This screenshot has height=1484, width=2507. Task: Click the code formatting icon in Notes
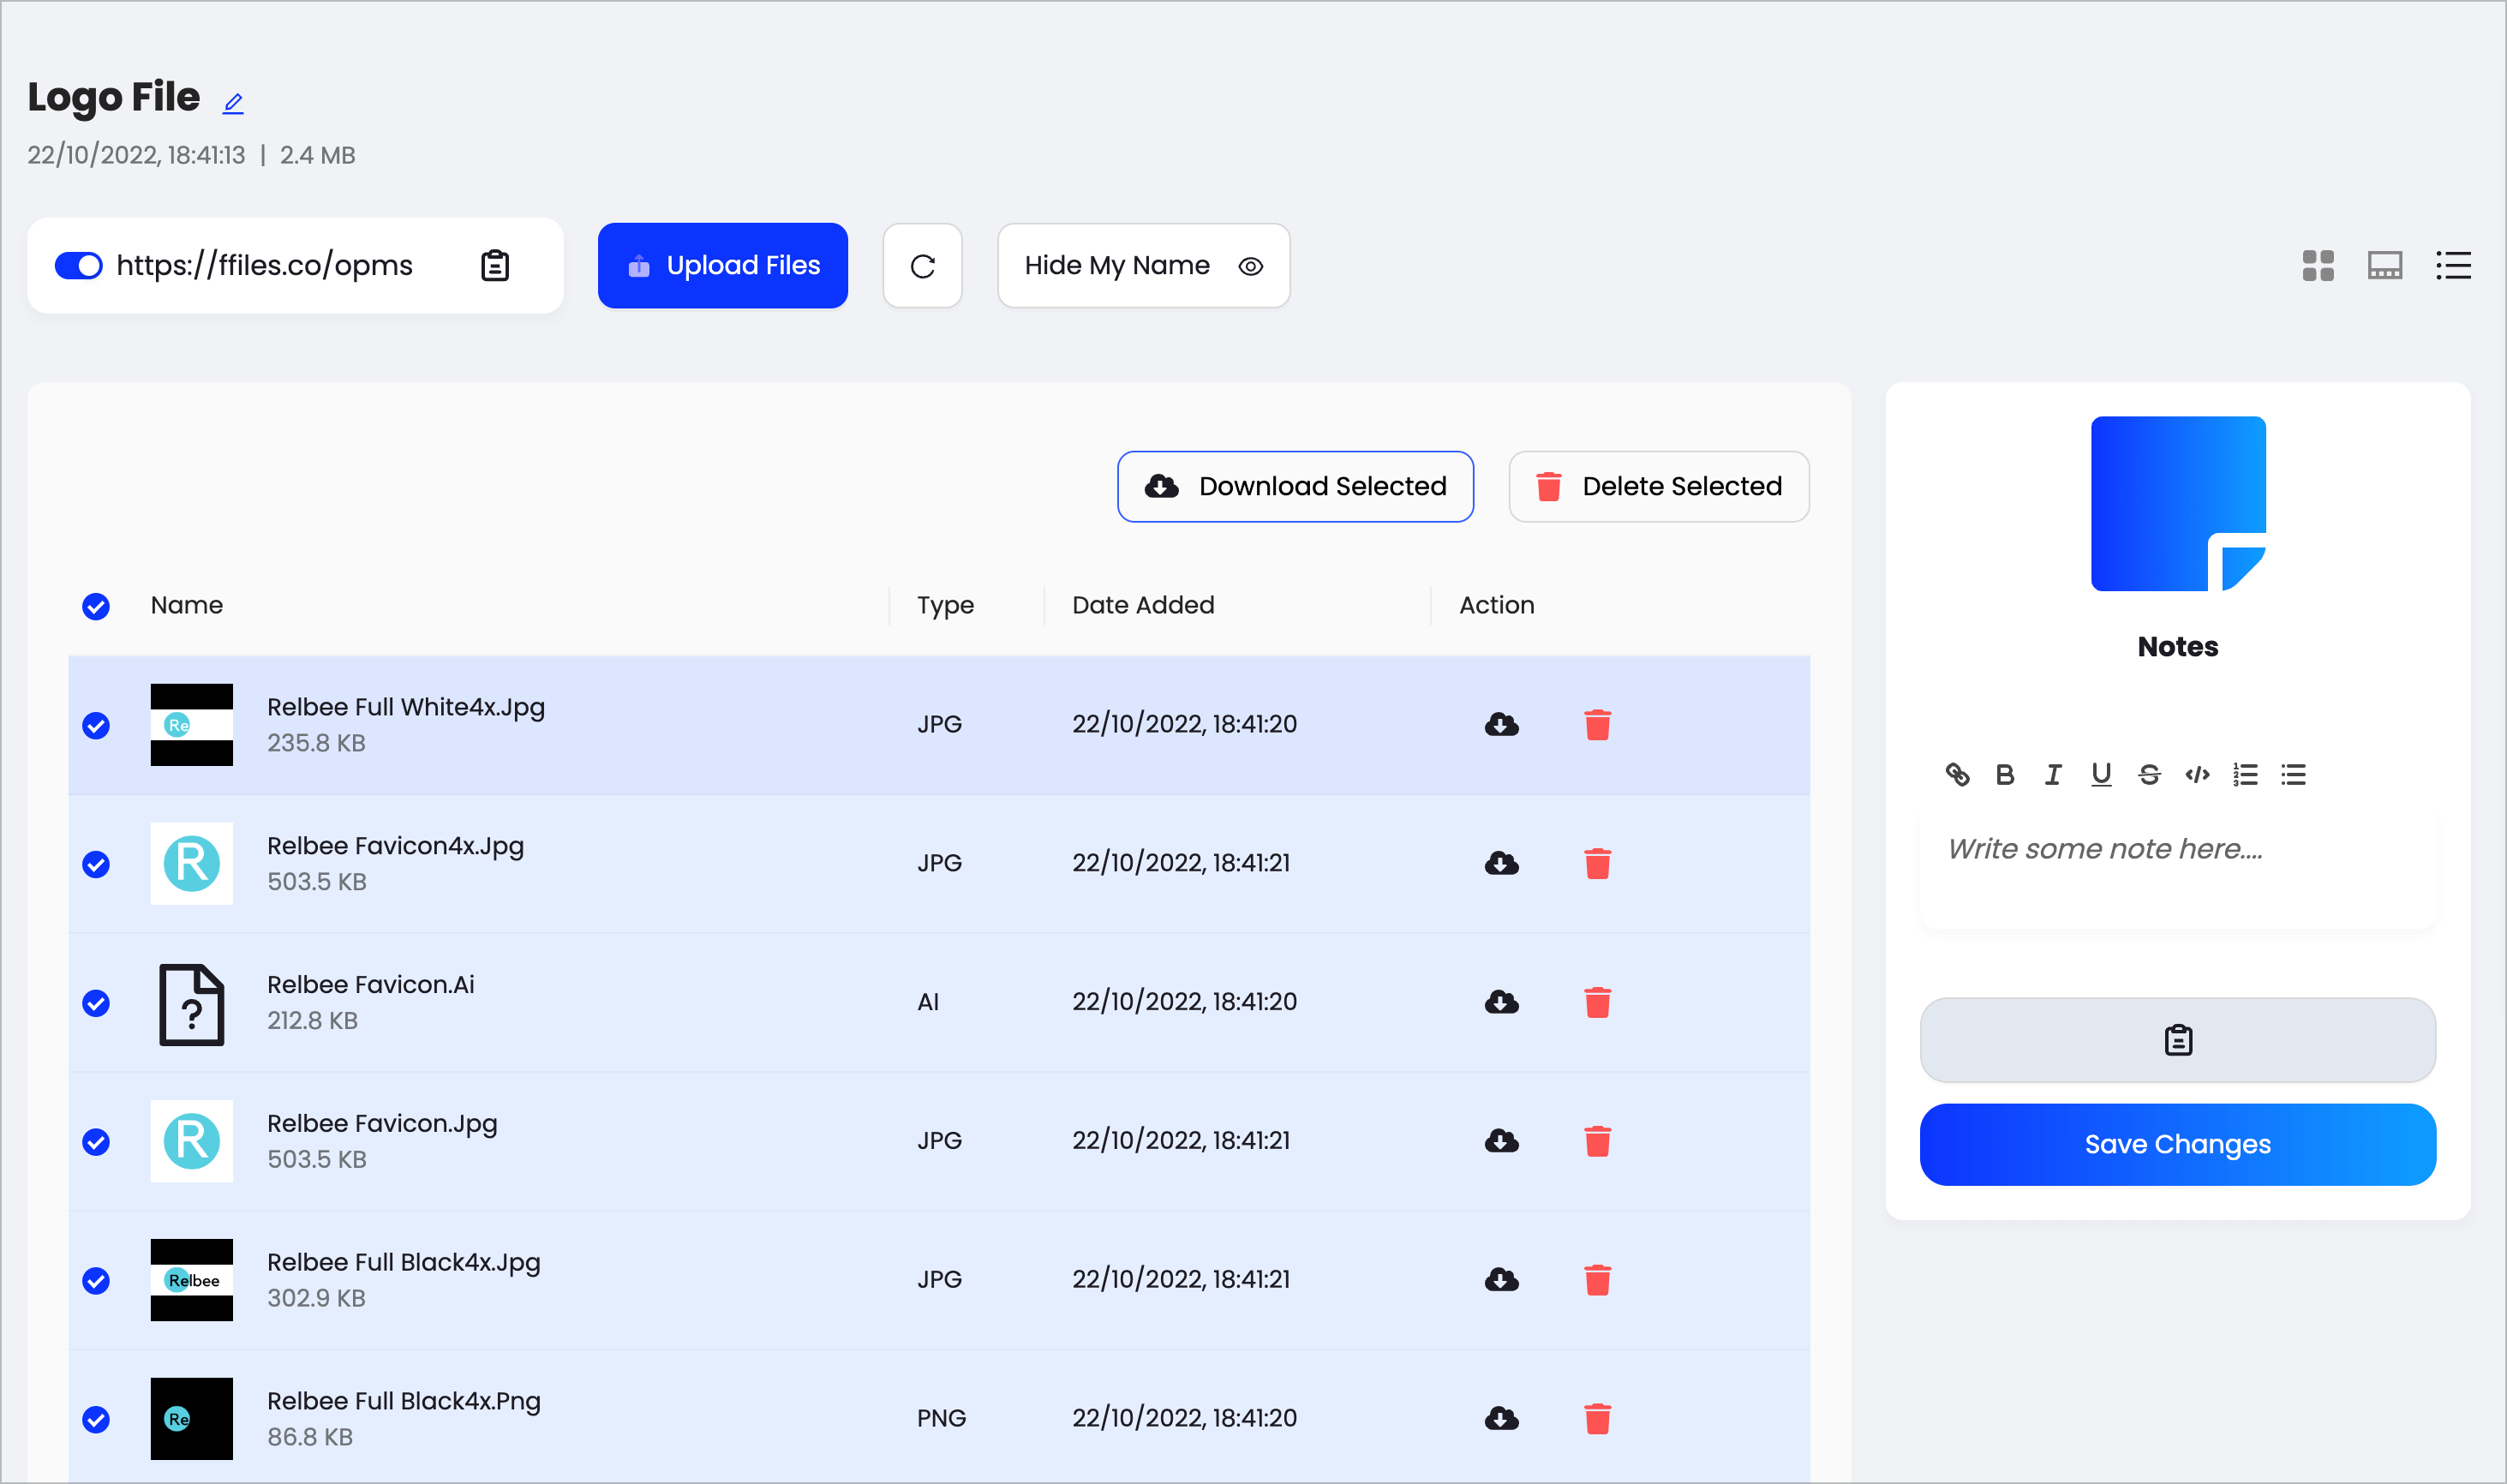click(x=2199, y=774)
